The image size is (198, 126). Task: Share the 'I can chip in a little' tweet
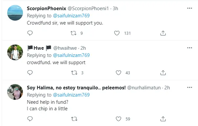pyautogui.click(x=163, y=119)
